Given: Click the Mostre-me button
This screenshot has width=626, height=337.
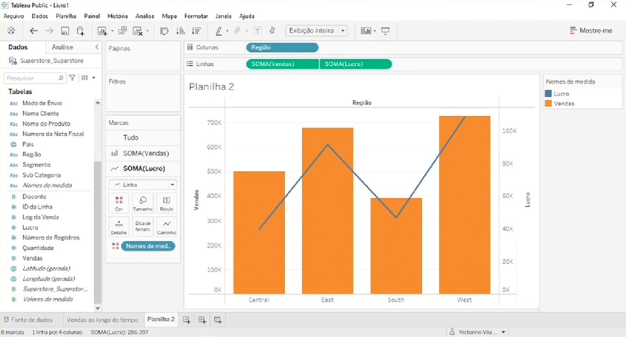Looking at the screenshot, I should click(x=592, y=30).
